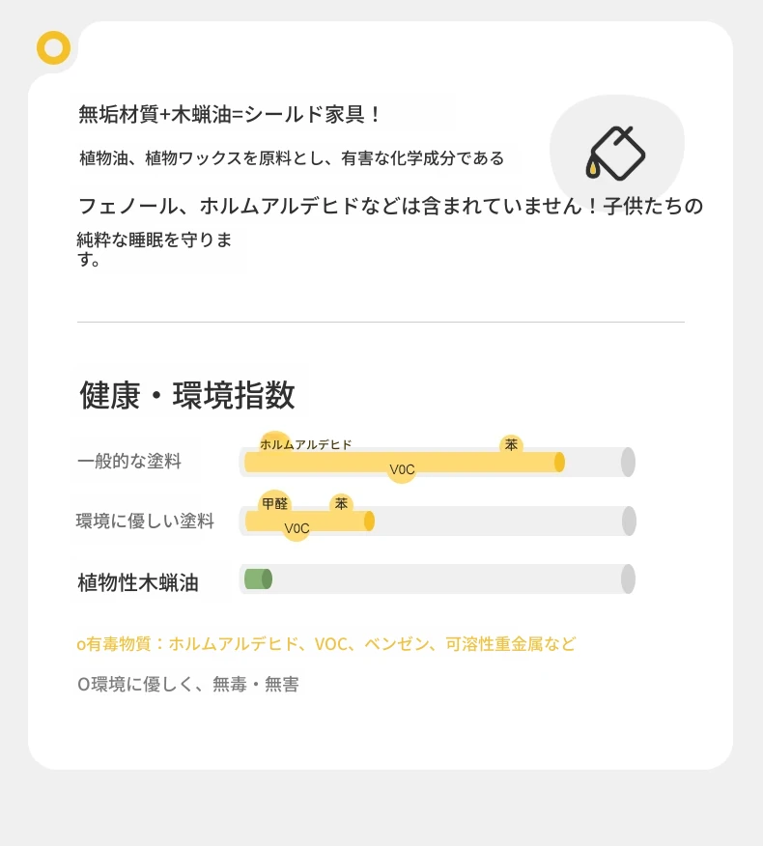Click the yellow 有毒物質 legend line
The width and height of the screenshot is (763, 846).
coord(326,643)
